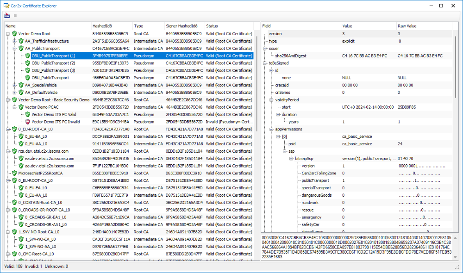Image resolution: width=463 pixels, height=273 pixels.
Task: Select the publicTransport bitmap field row
Action: click(357, 180)
